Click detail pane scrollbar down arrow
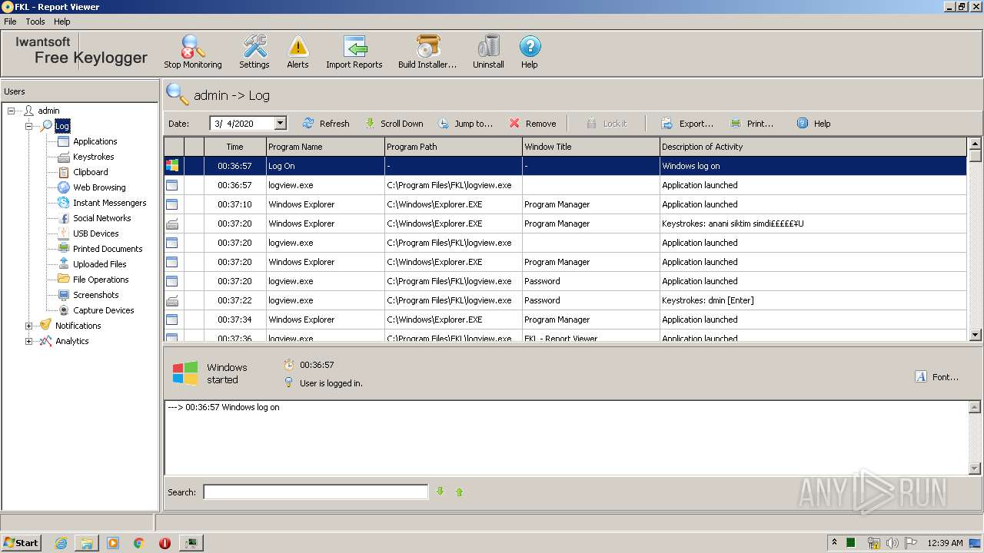The image size is (984, 553). 976,469
